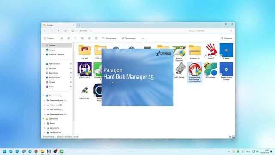
Task: Switch to large thumbnails view in status bar
Action: [x=233, y=136]
